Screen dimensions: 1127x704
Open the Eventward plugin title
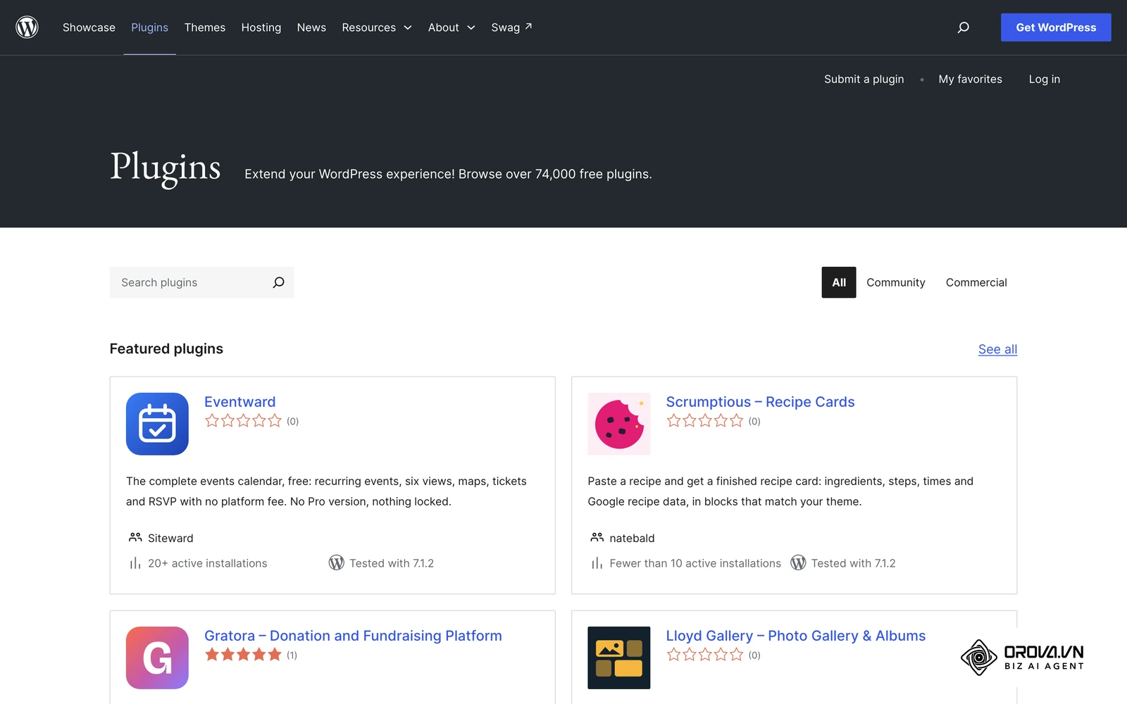pos(240,402)
